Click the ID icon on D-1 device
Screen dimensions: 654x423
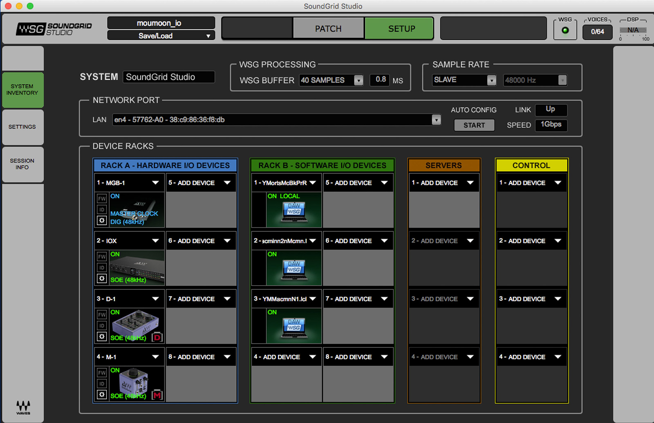click(102, 326)
